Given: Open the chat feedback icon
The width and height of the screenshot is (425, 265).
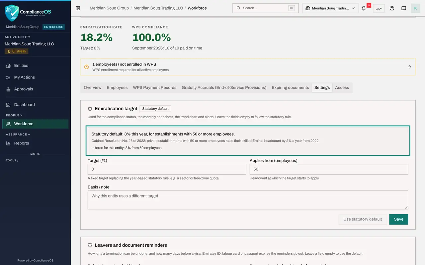Looking at the screenshot, I should (x=404, y=8).
